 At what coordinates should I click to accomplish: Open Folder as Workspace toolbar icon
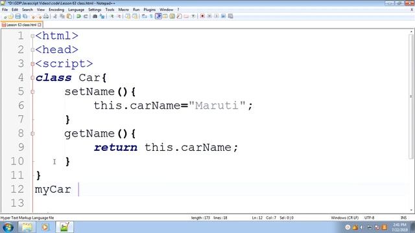point(186,16)
